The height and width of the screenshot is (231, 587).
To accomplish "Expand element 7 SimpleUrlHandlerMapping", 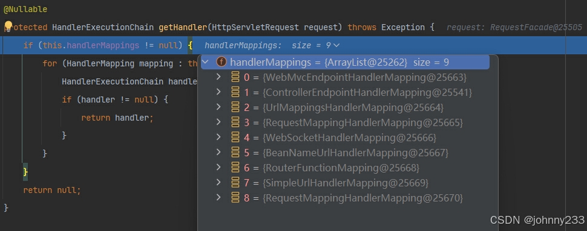I will pyautogui.click(x=218, y=183).
